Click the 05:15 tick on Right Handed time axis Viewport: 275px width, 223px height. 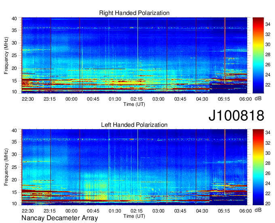click(x=224, y=99)
